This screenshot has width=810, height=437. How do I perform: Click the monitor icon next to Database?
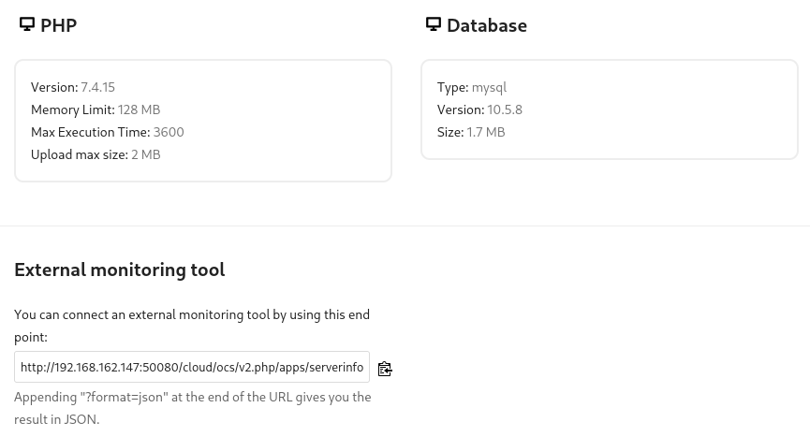(x=434, y=23)
